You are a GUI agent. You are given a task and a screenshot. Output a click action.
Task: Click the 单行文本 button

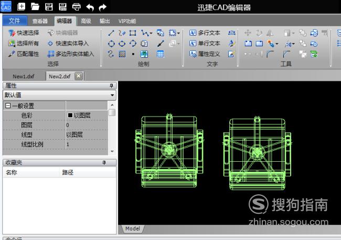205,44
